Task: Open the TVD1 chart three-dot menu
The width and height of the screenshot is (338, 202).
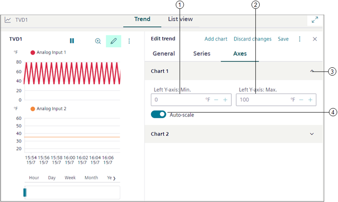Action: coord(129,41)
